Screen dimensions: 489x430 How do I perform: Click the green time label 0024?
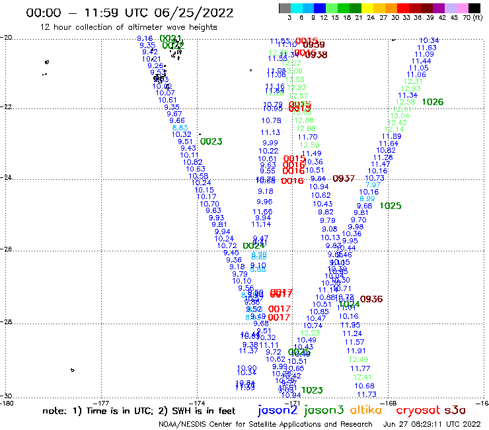coord(254,245)
